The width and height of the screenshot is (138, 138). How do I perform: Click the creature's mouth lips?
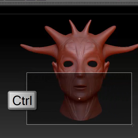tap(80, 87)
